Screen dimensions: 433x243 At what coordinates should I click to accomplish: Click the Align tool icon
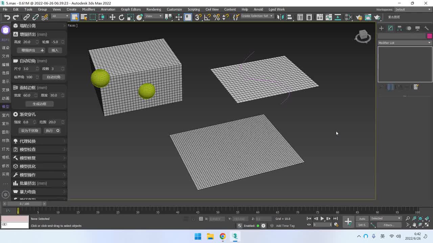pyautogui.click(x=289, y=17)
